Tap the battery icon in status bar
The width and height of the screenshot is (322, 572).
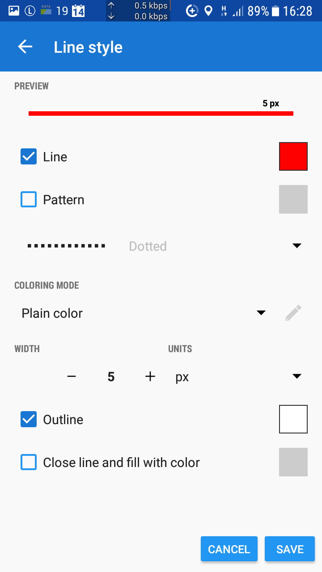pyautogui.click(x=275, y=11)
